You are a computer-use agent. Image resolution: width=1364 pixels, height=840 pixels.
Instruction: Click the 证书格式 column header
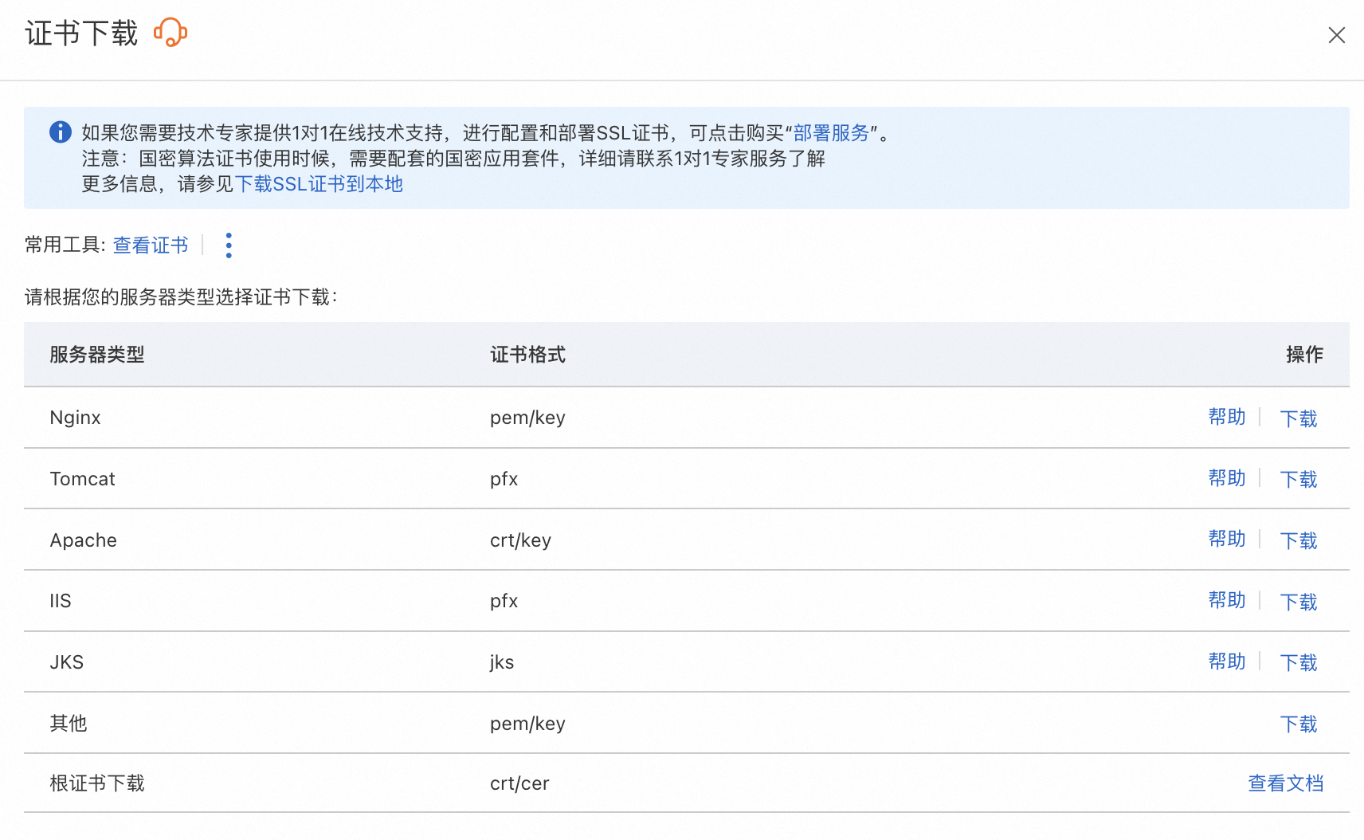tap(527, 355)
